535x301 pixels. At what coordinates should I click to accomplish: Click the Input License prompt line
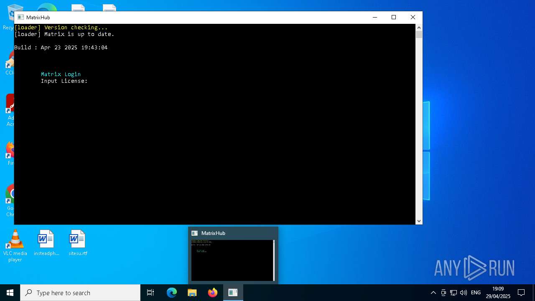coord(64,81)
